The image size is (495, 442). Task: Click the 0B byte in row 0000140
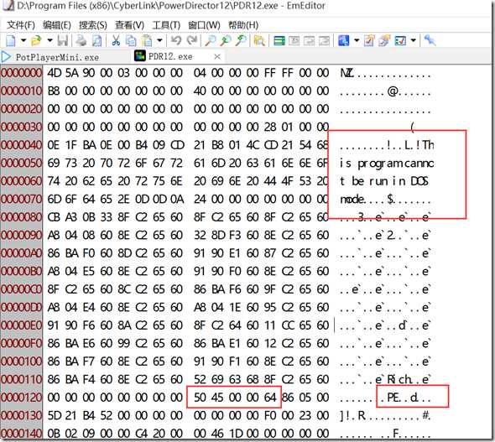click(54, 434)
